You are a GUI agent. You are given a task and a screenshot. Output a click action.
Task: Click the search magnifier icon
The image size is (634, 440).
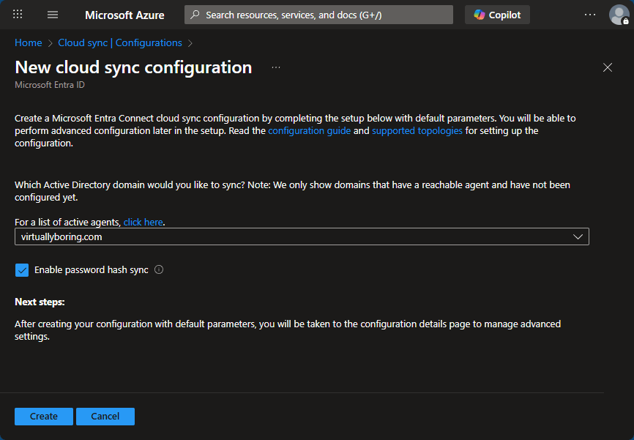click(195, 15)
